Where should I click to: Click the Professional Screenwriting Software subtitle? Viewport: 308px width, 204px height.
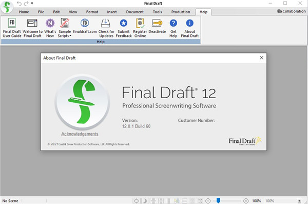pos(169,106)
